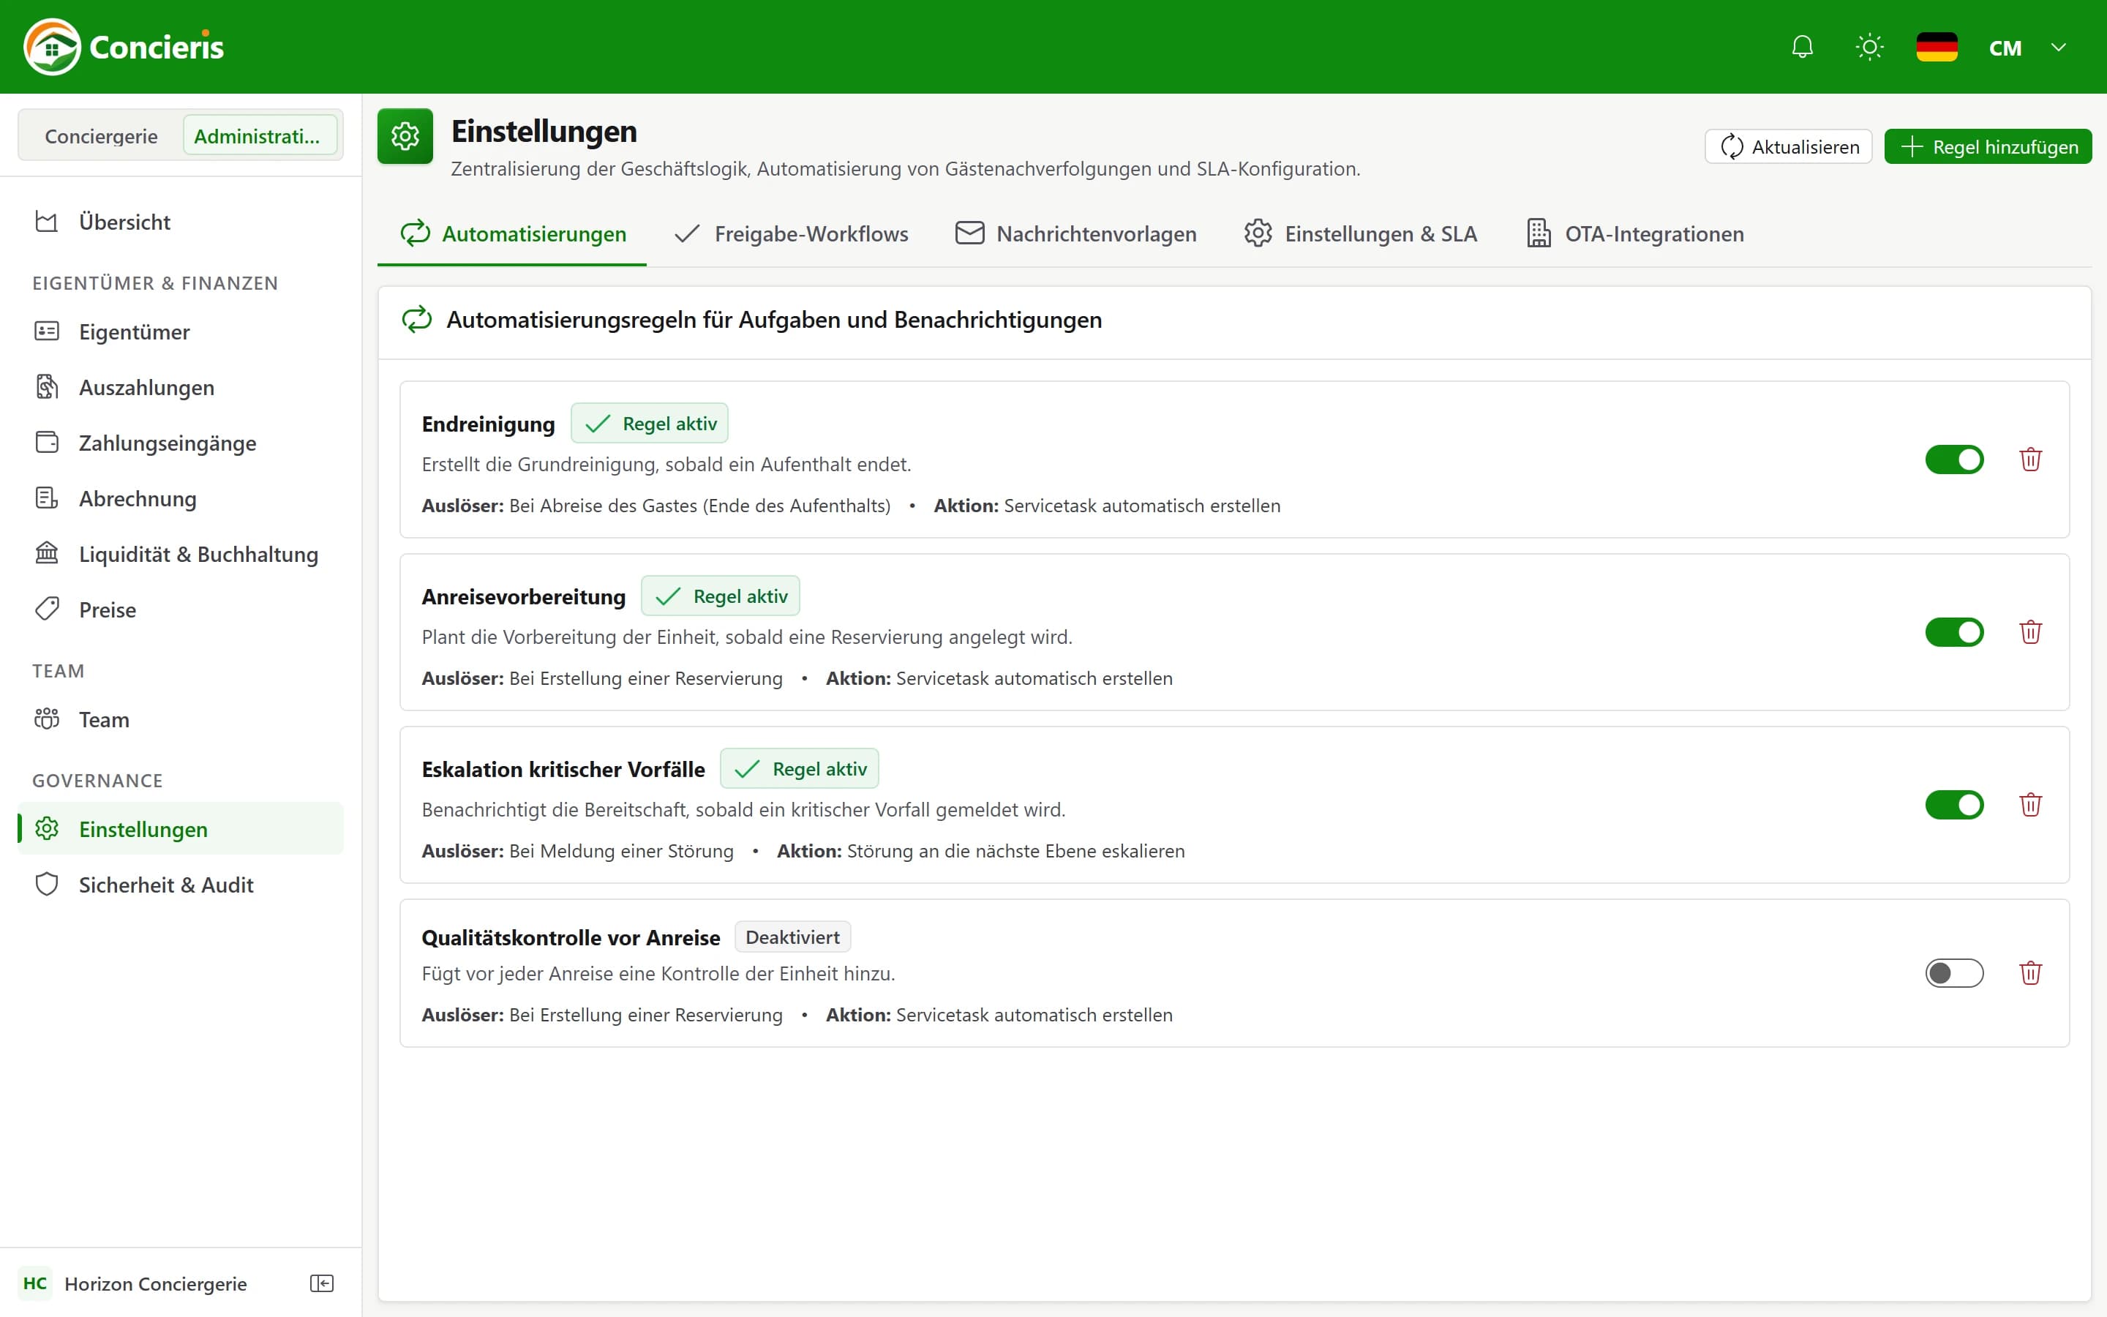Enable the Qualitätskontrolle vor Anreise toggle

click(x=1954, y=973)
